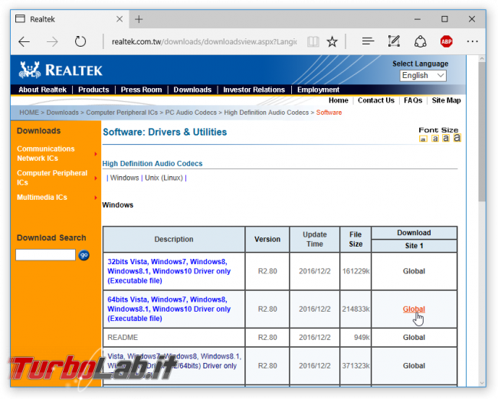The width and height of the screenshot is (498, 399).
Task: Open the Site Map link
Action: (x=446, y=100)
